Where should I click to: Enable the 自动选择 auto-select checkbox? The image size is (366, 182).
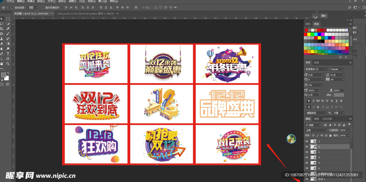click(x=13, y=7)
